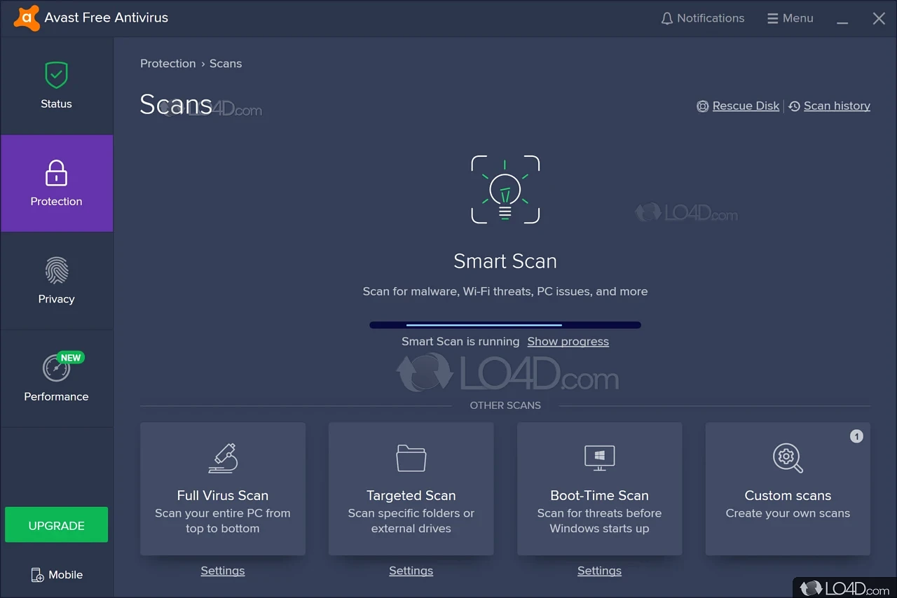Screen dimensions: 897x598
Task: Click the OTHER SCANS section label
Action: pyautogui.click(x=505, y=405)
